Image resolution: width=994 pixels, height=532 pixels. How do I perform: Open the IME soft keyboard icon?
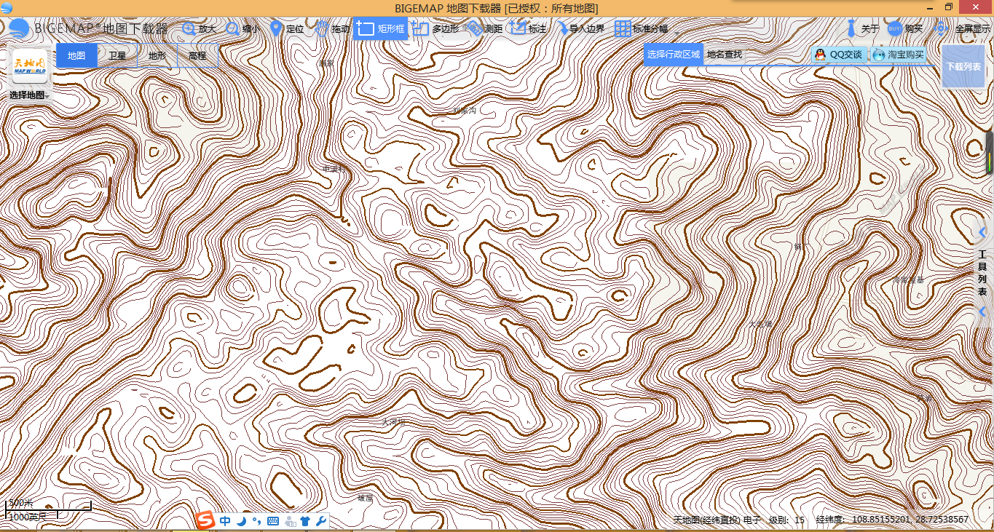(x=273, y=521)
